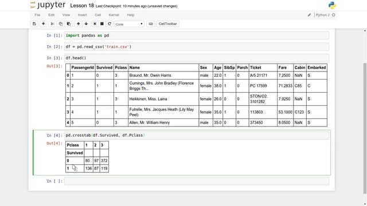Viewport: 367px width, 206px height.
Task: Click the 'PC 17599' ticket cell
Action: tap(263, 86)
